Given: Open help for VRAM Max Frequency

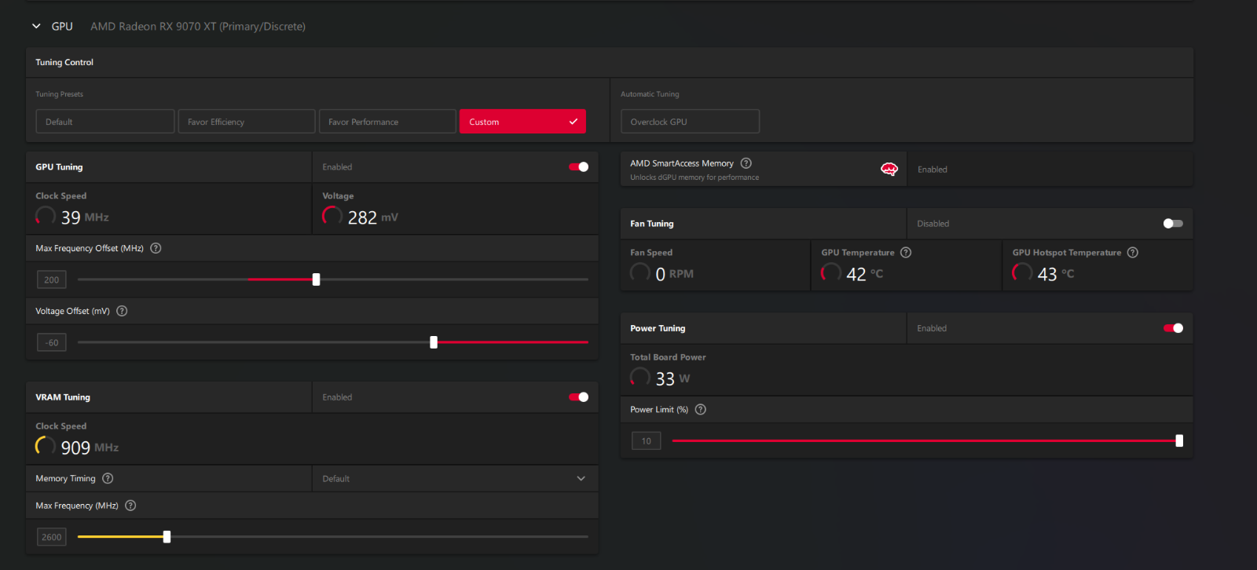Looking at the screenshot, I should [130, 506].
